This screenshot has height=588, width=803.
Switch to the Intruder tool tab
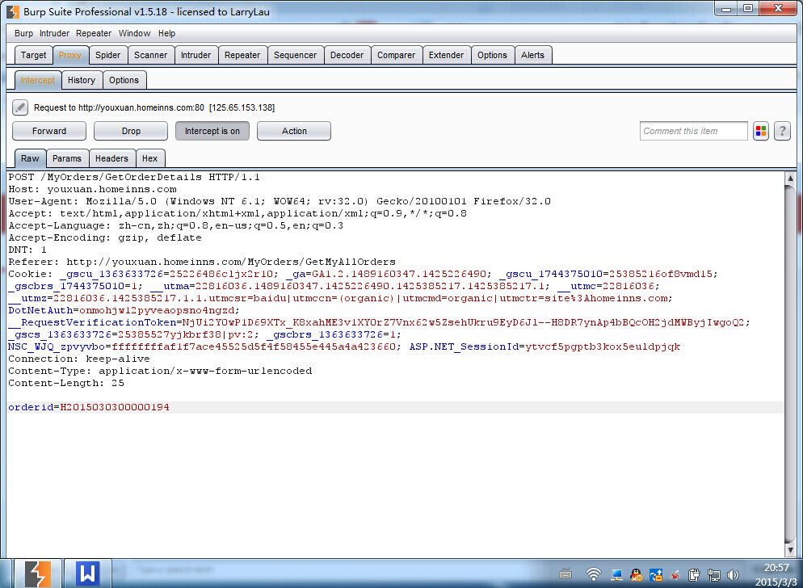195,55
